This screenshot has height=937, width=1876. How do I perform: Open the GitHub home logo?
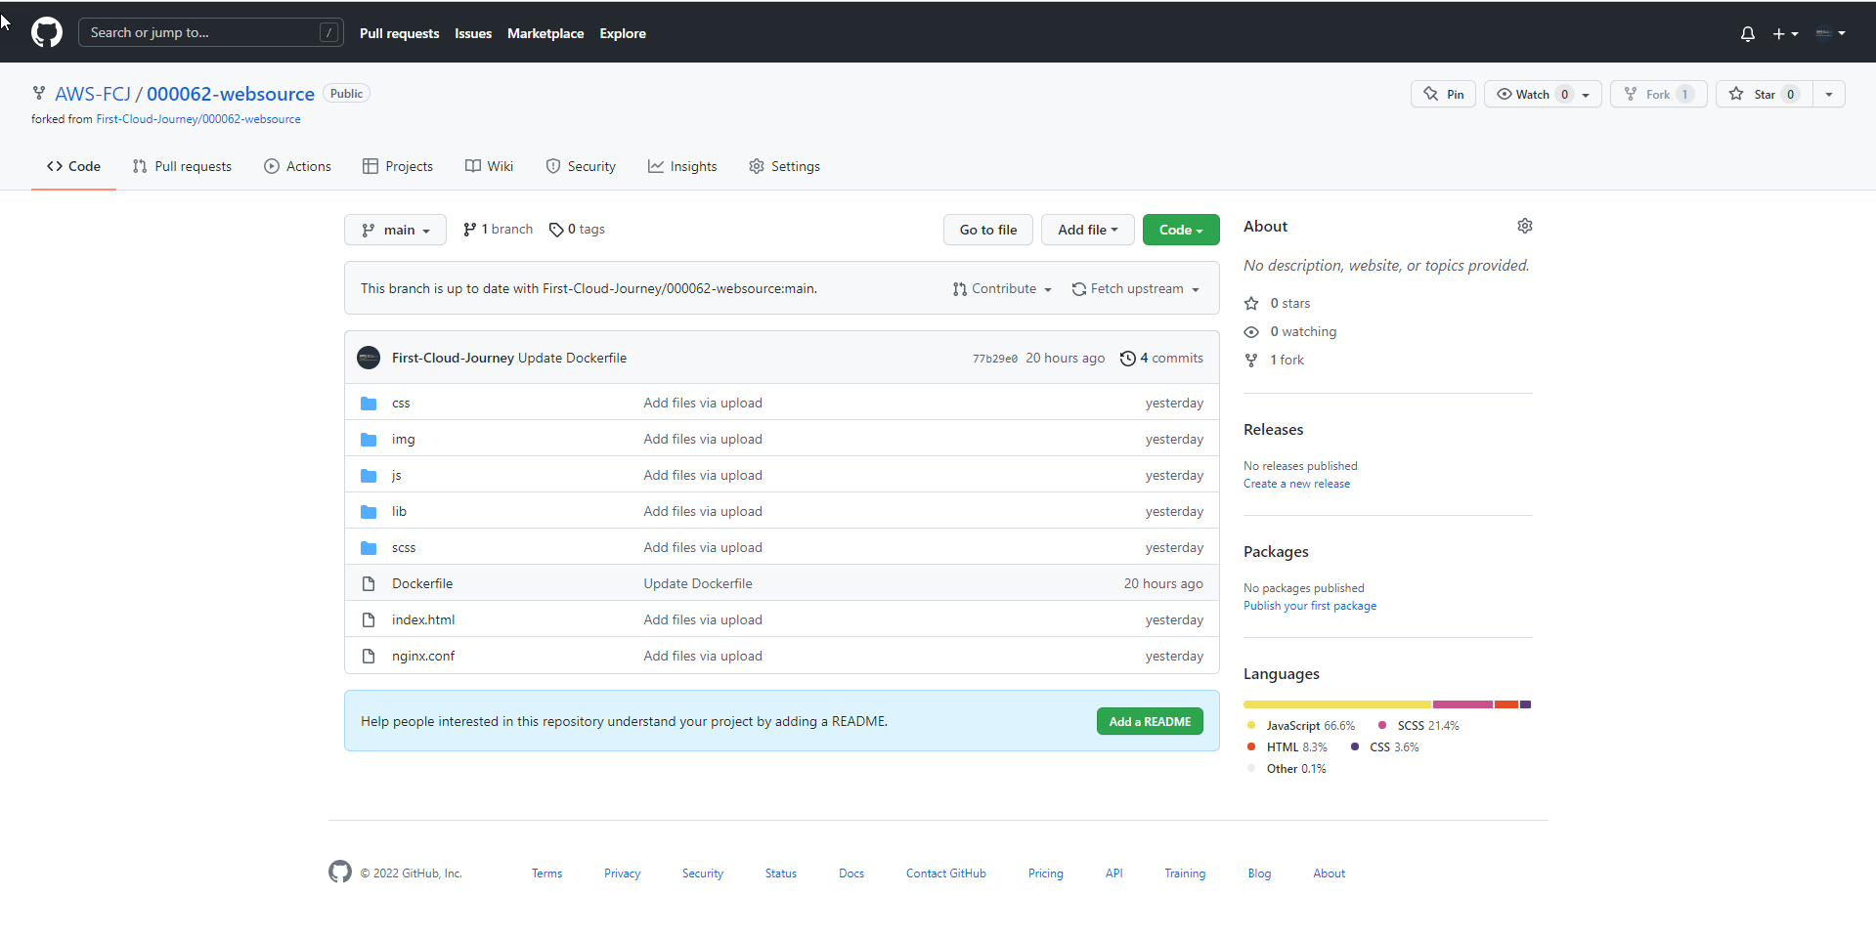click(47, 32)
